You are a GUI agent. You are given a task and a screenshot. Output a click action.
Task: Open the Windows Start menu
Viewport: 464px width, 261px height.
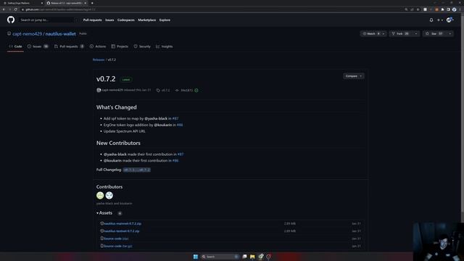click(x=196, y=257)
